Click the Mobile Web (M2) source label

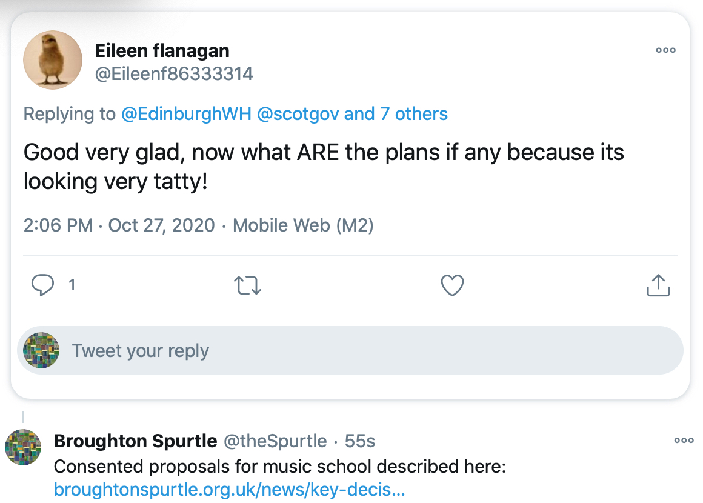pyautogui.click(x=303, y=225)
